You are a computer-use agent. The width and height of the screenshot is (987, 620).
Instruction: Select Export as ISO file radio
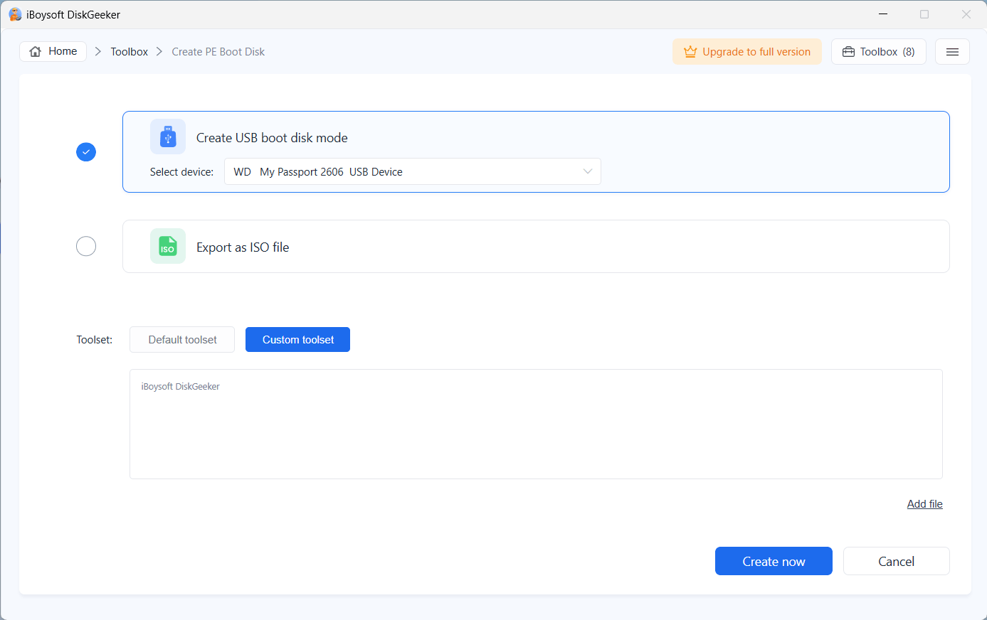(x=86, y=246)
